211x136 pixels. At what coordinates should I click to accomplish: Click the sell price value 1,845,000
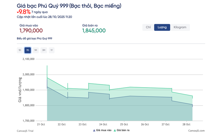pyautogui.click(x=94, y=30)
